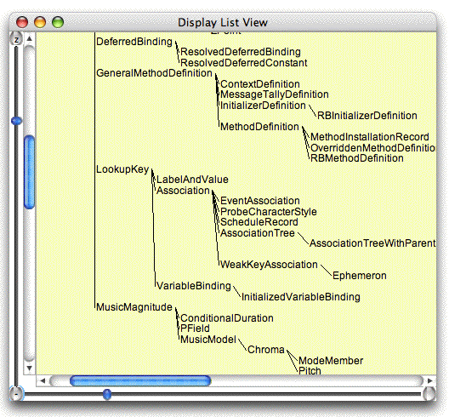The height and width of the screenshot is (417, 449).
Task: Select the LookupKey node
Action: (x=122, y=169)
